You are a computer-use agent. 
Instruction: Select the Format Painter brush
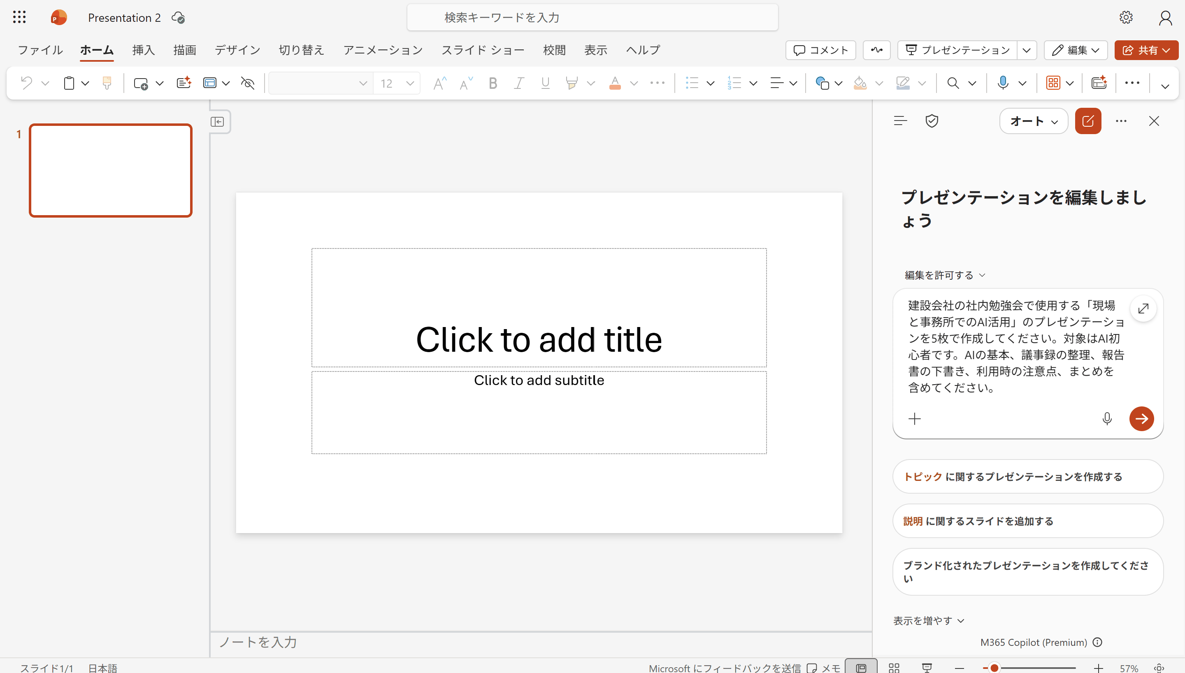(107, 83)
